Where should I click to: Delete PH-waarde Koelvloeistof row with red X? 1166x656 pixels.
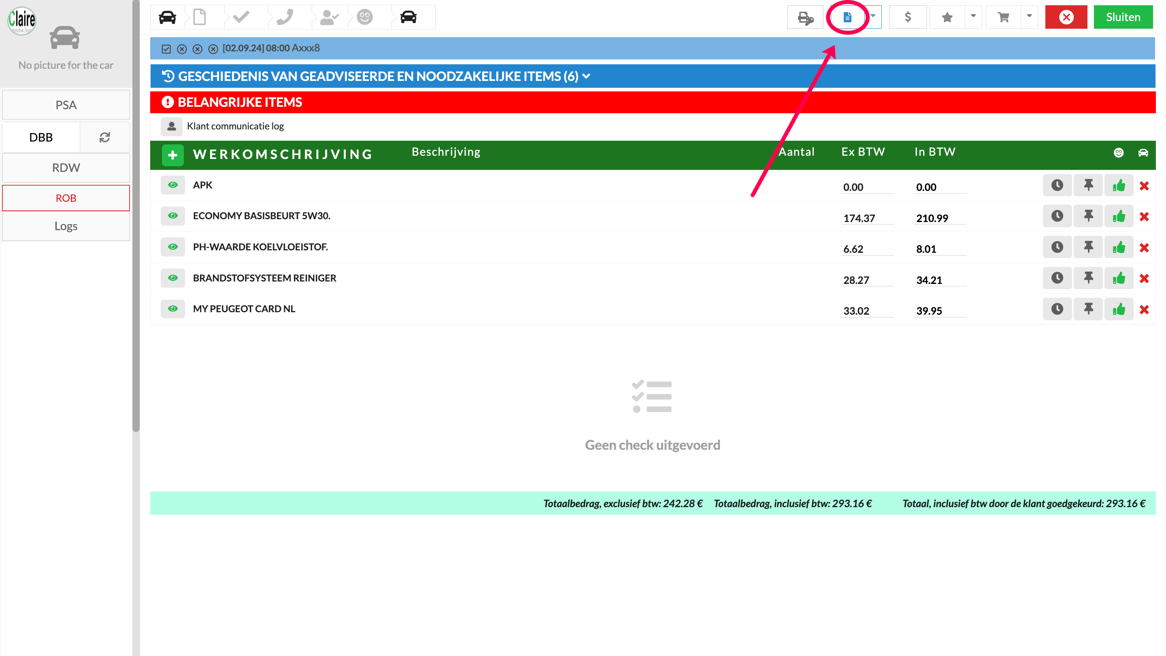pyautogui.click(x=1144, y=248)
